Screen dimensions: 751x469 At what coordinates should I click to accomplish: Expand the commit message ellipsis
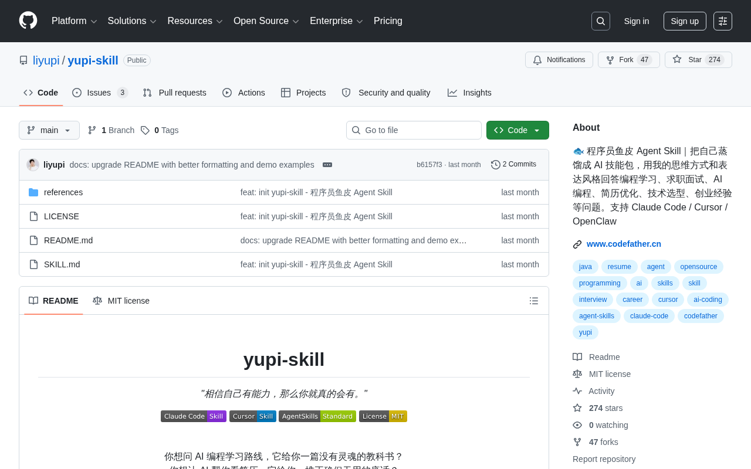point(327,165)
